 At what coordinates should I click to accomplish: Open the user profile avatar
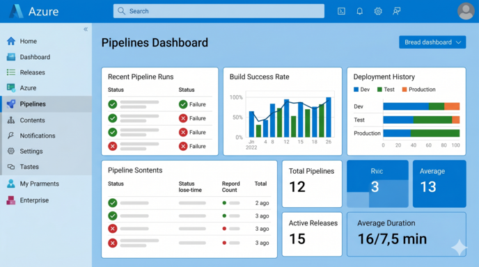coord(466,11)
